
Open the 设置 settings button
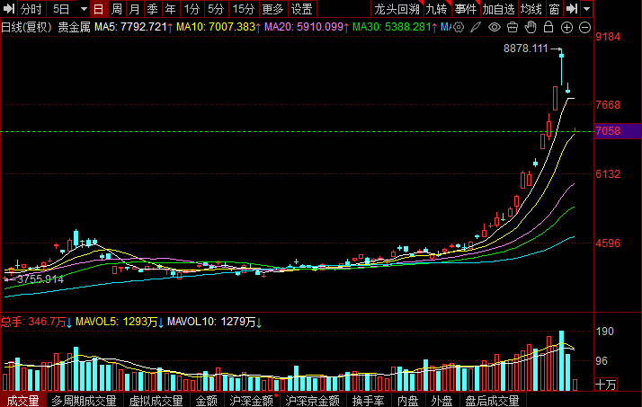[302, 9]
